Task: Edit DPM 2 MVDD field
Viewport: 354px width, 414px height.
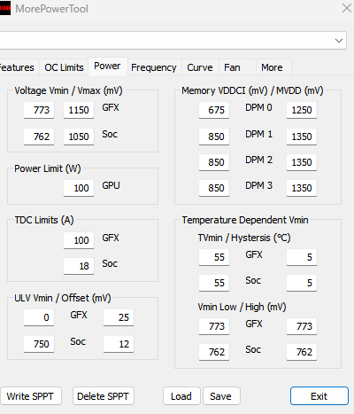Action: [302, 162]
